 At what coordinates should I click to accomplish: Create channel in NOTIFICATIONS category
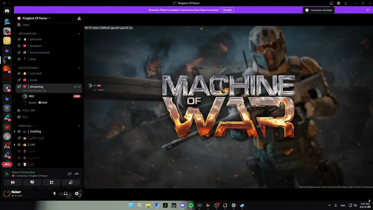click(x=79, y=68)
